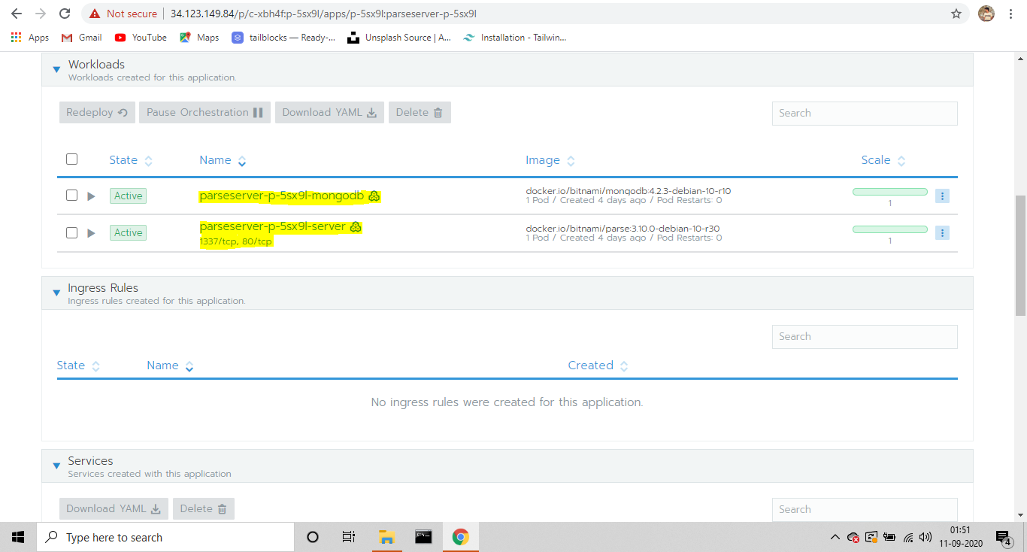Click the address bar URL
1027x552 pixels.
point(323,14)
